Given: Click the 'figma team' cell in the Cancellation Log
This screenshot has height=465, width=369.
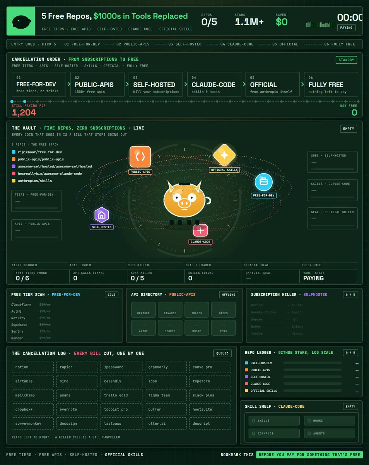Looking at the screenshot, I should [166, 395].
